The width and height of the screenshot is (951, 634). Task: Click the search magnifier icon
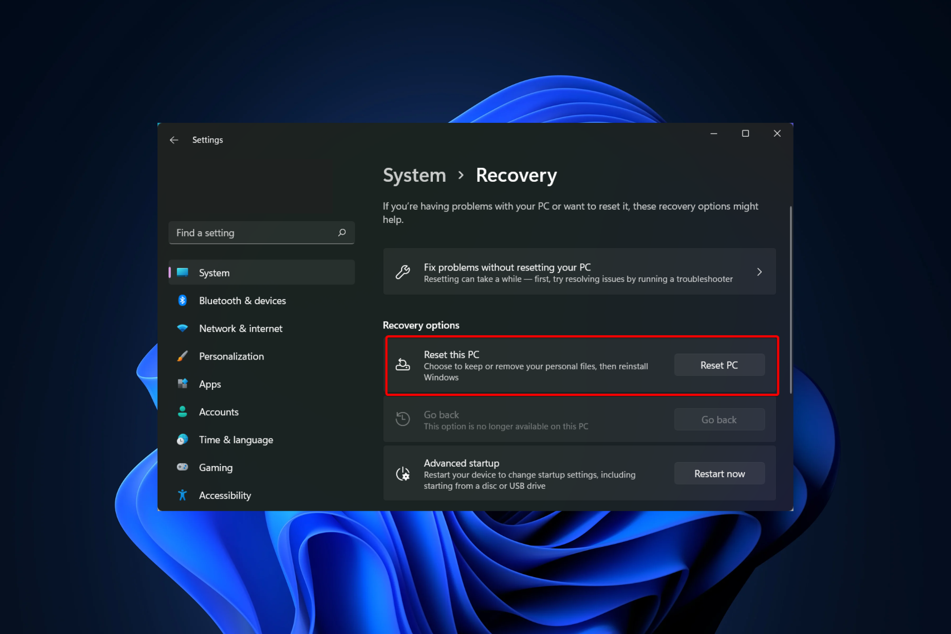[342, 233]
